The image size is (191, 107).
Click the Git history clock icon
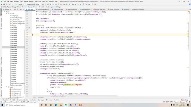coord(83,4)
